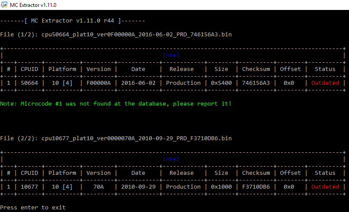Select the 70A version cell

[x=99, y=187]
